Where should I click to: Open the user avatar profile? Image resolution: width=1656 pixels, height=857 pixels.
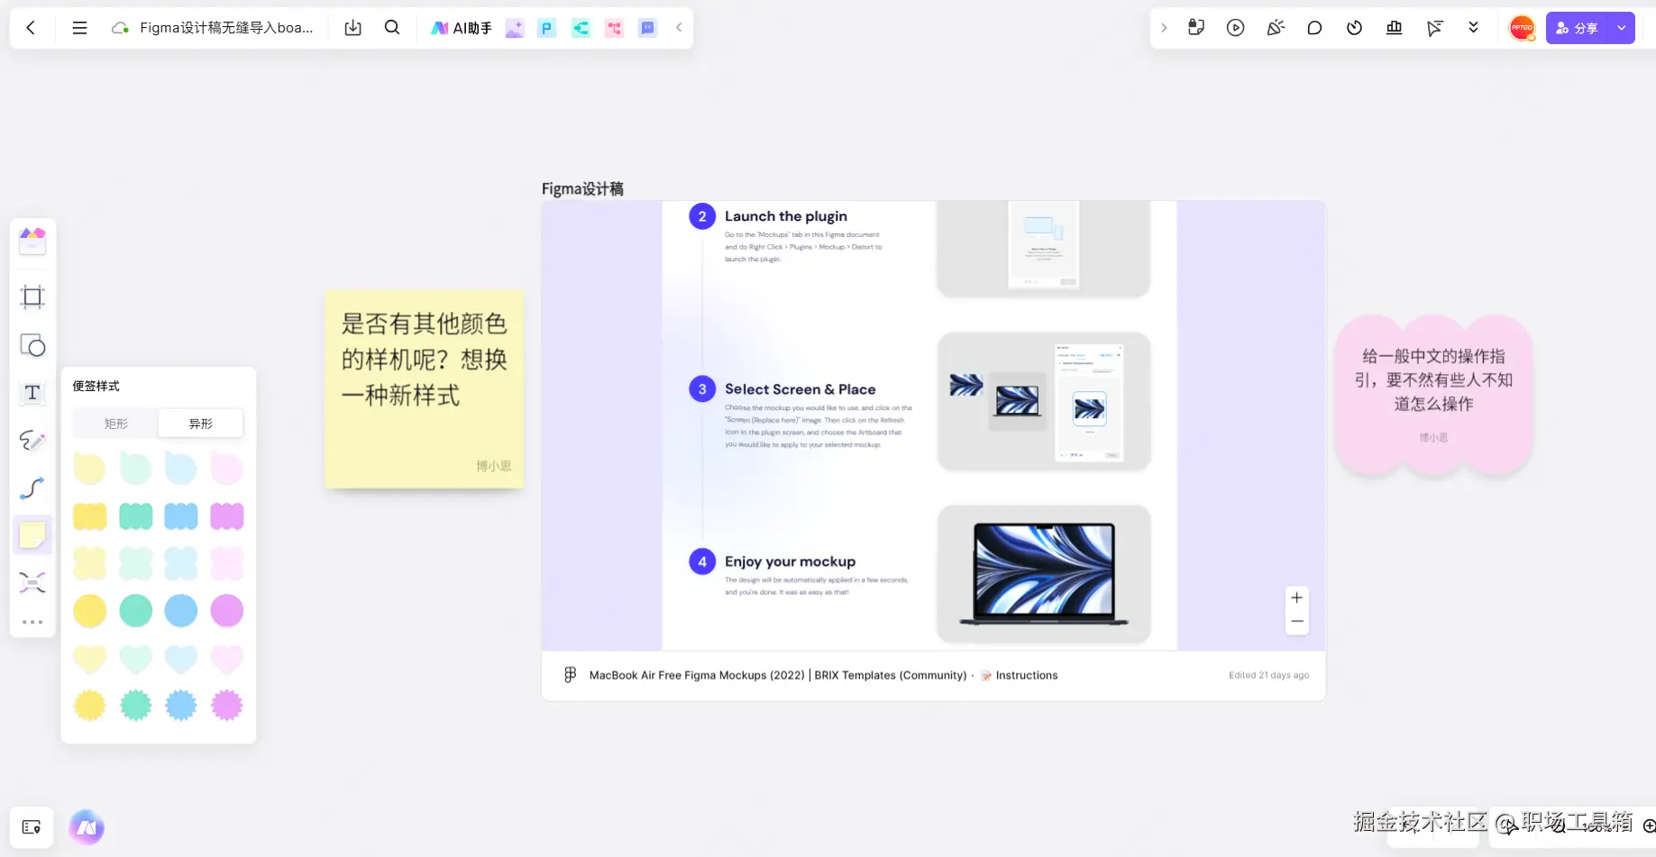click(x=1522, y=28)
